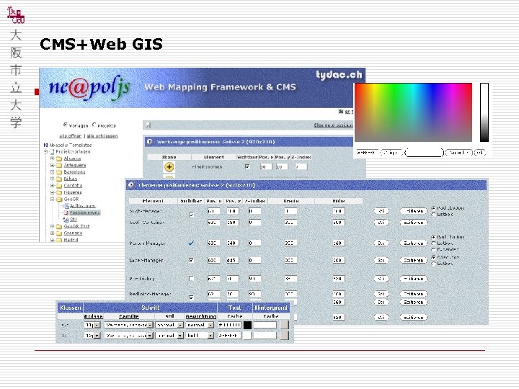Collapse the Projektvorlagen tree node

pyautogui.click(x=46, y=151)
